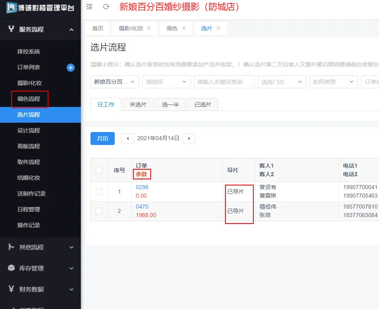This screenshot has height=309, width=379.
Task: Close the 选片 tab using X icon
Action: pyautogui.click(x=219, y=28)
